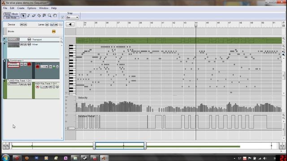The width and height of the screenshot is (287, 161).
Task: Switch to Block view
Action: point(15,14)
